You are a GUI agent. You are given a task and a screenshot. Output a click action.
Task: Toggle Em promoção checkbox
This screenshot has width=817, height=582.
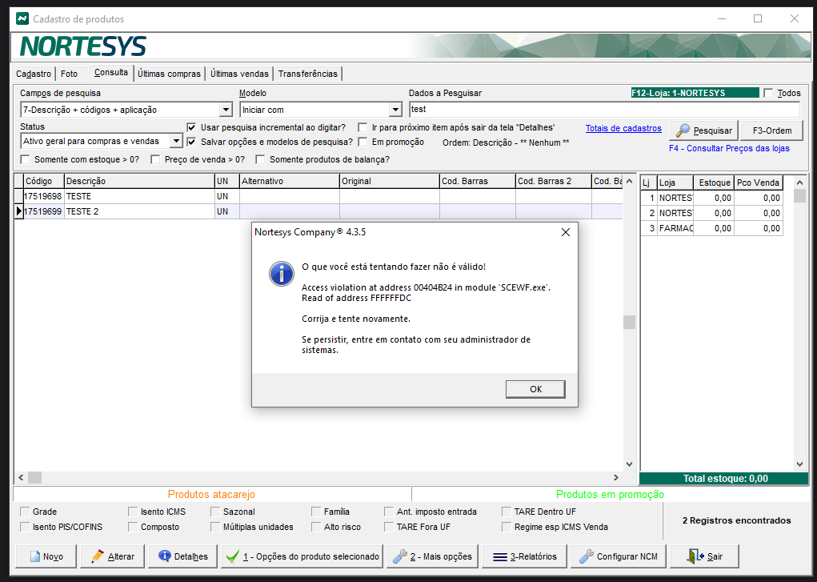[363, 142]
